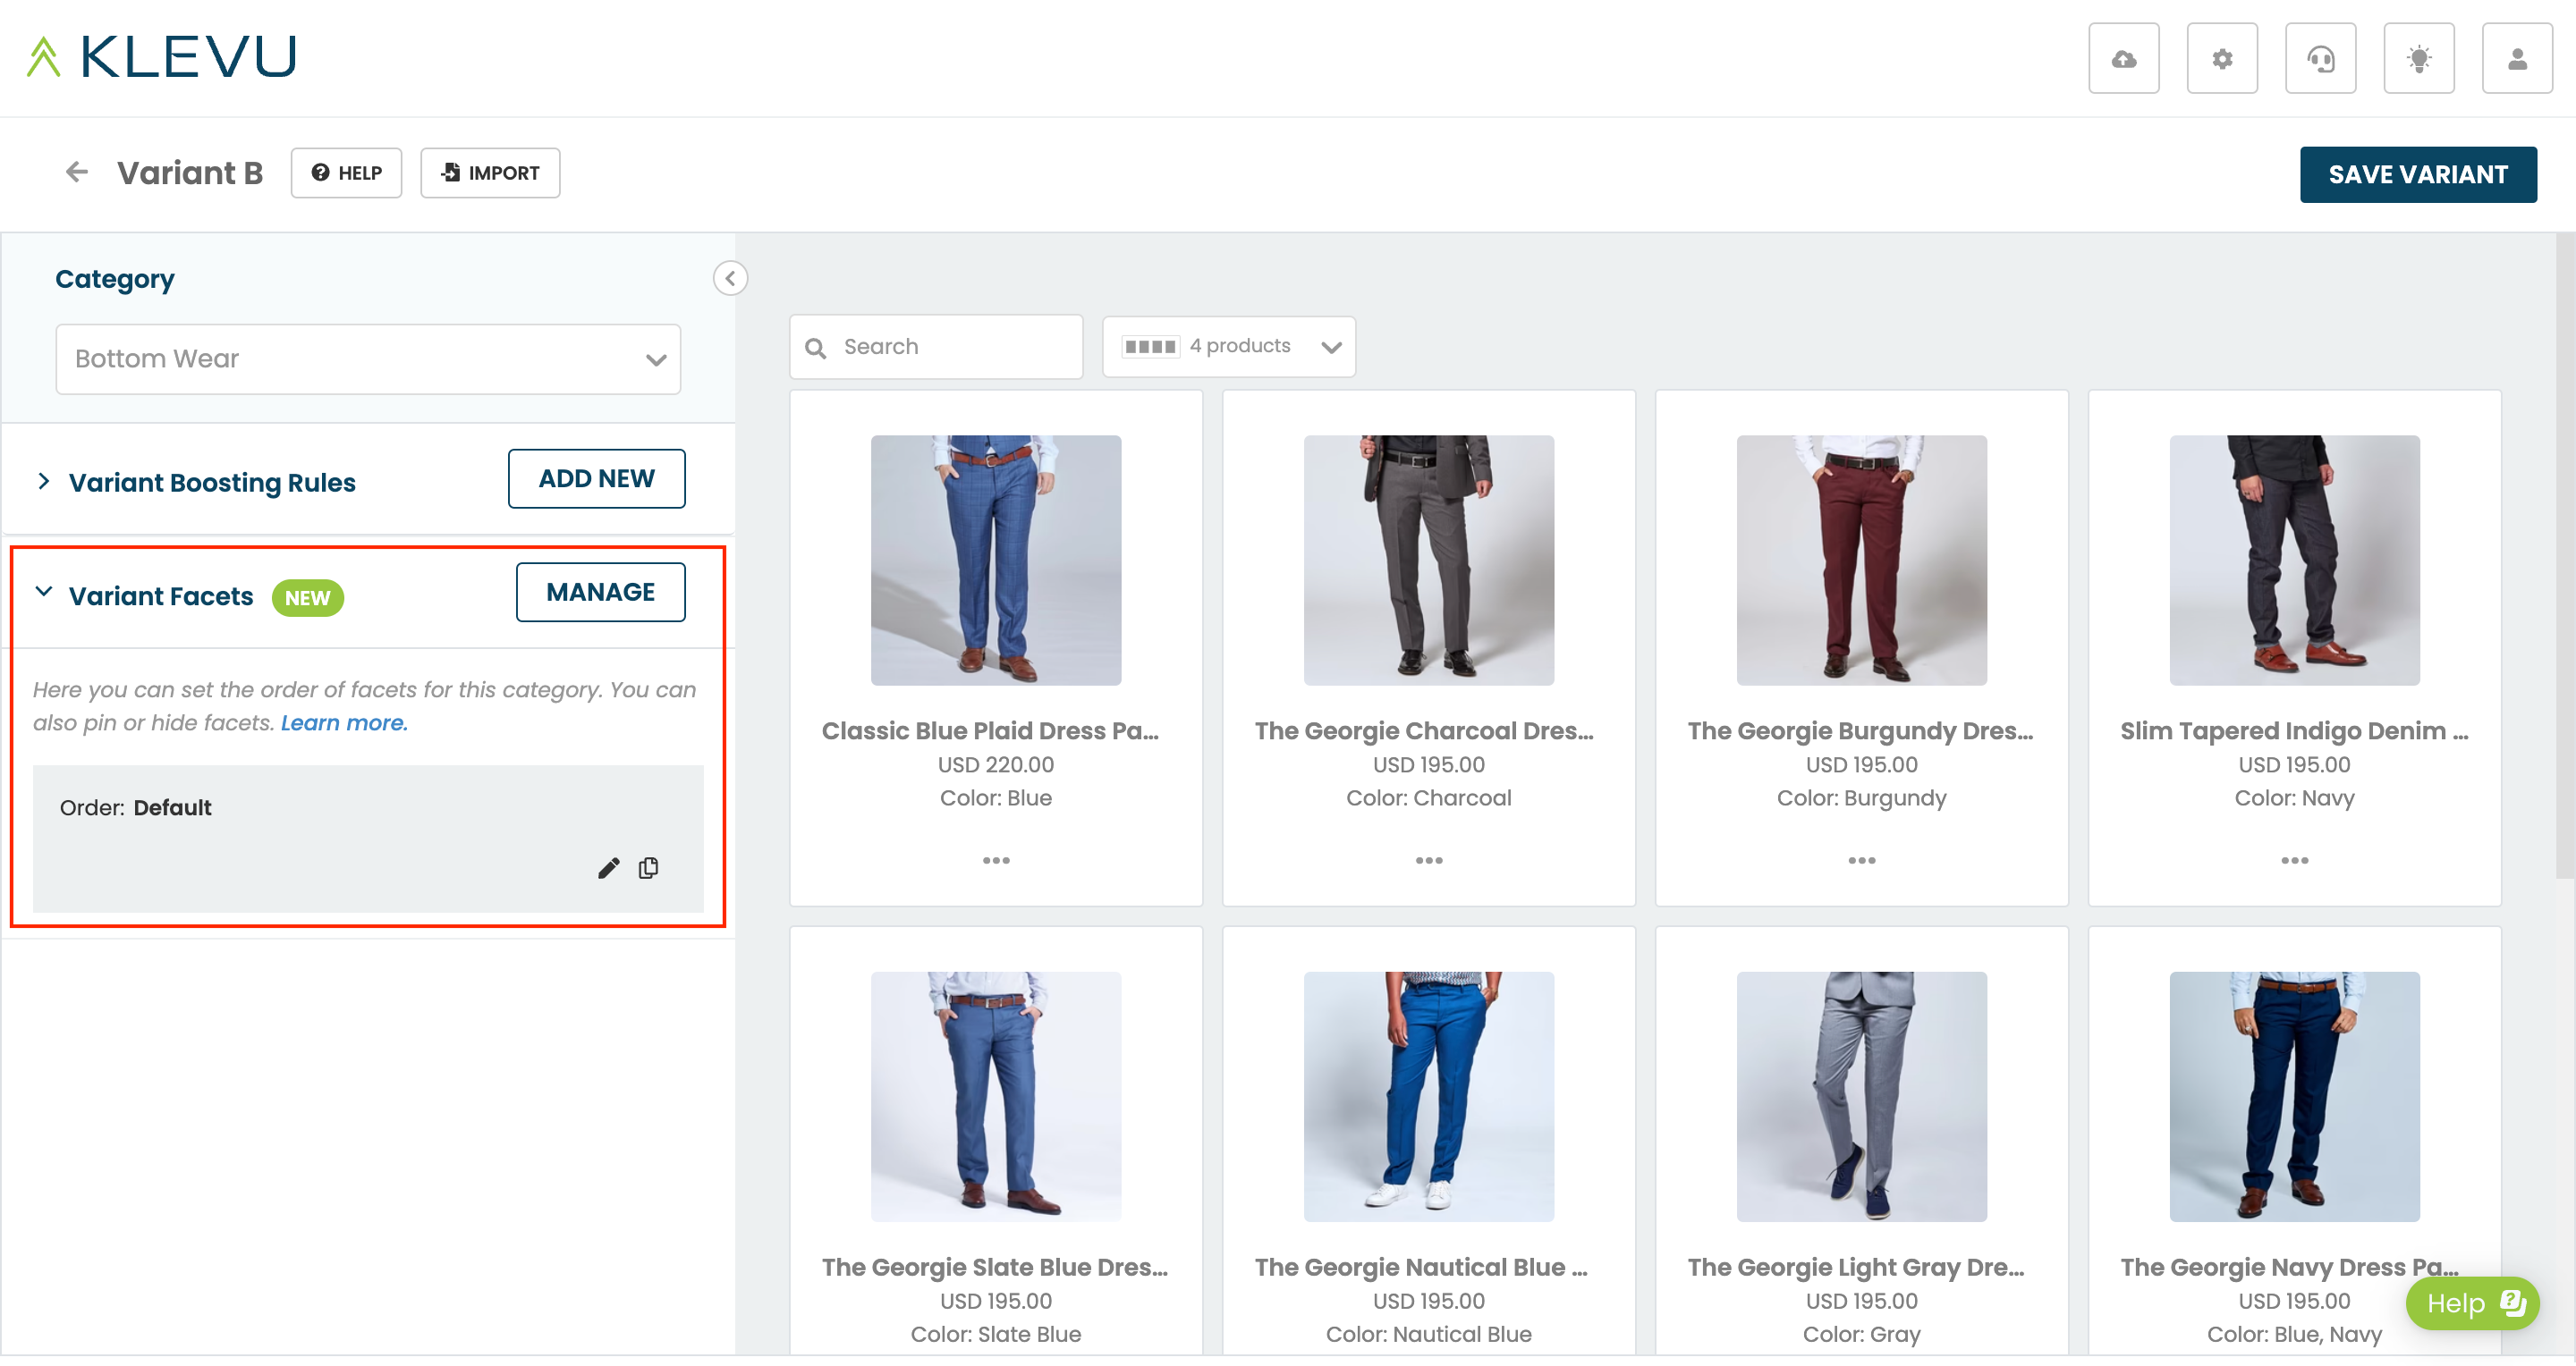This screenshot has width=2576, height=1366.
Task: Click the Klevu logo
Action: [x=162, y=57]
